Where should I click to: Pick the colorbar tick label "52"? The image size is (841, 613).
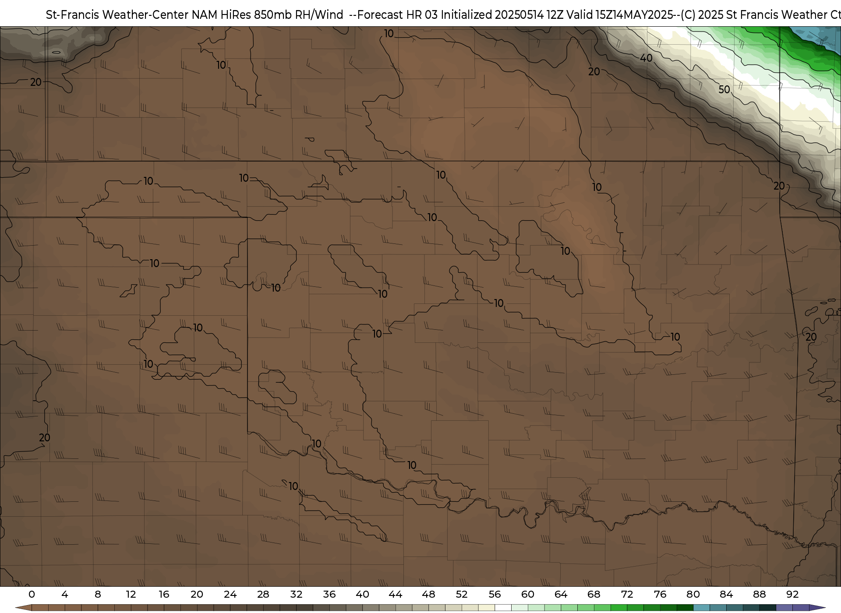pyautogui.click(x=462, y=594)
